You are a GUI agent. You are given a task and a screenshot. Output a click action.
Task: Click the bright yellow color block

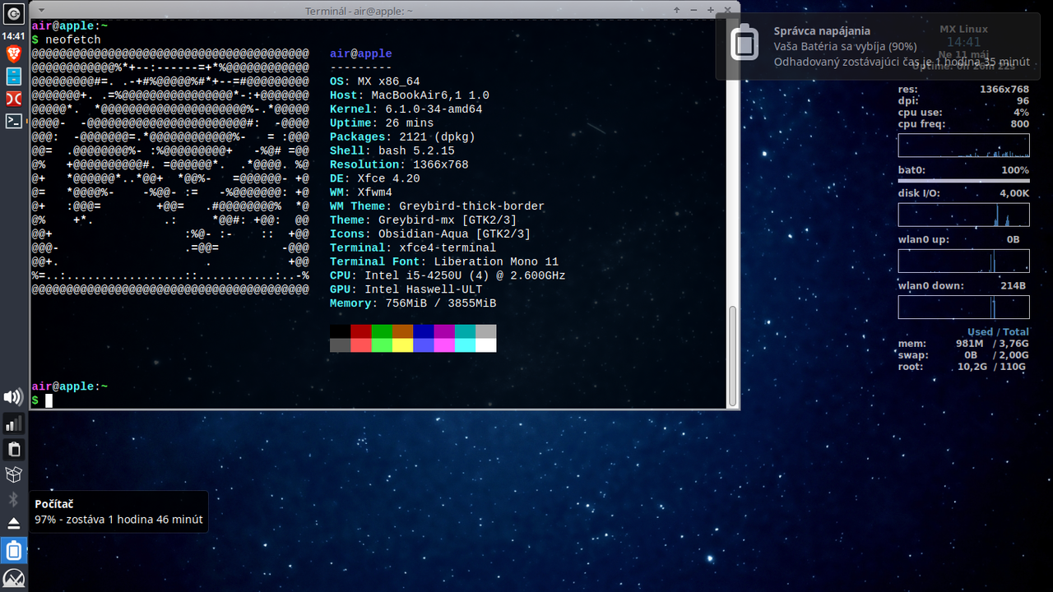pos(403,345)
